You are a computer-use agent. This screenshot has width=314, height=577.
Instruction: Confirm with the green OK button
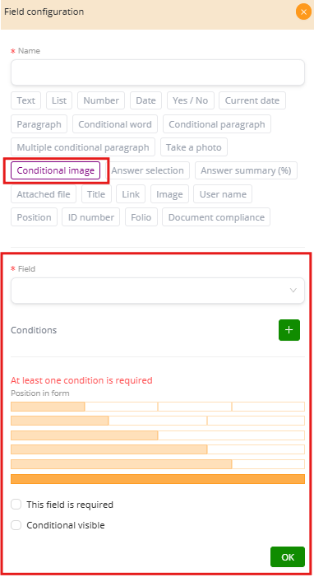[288, 556]
